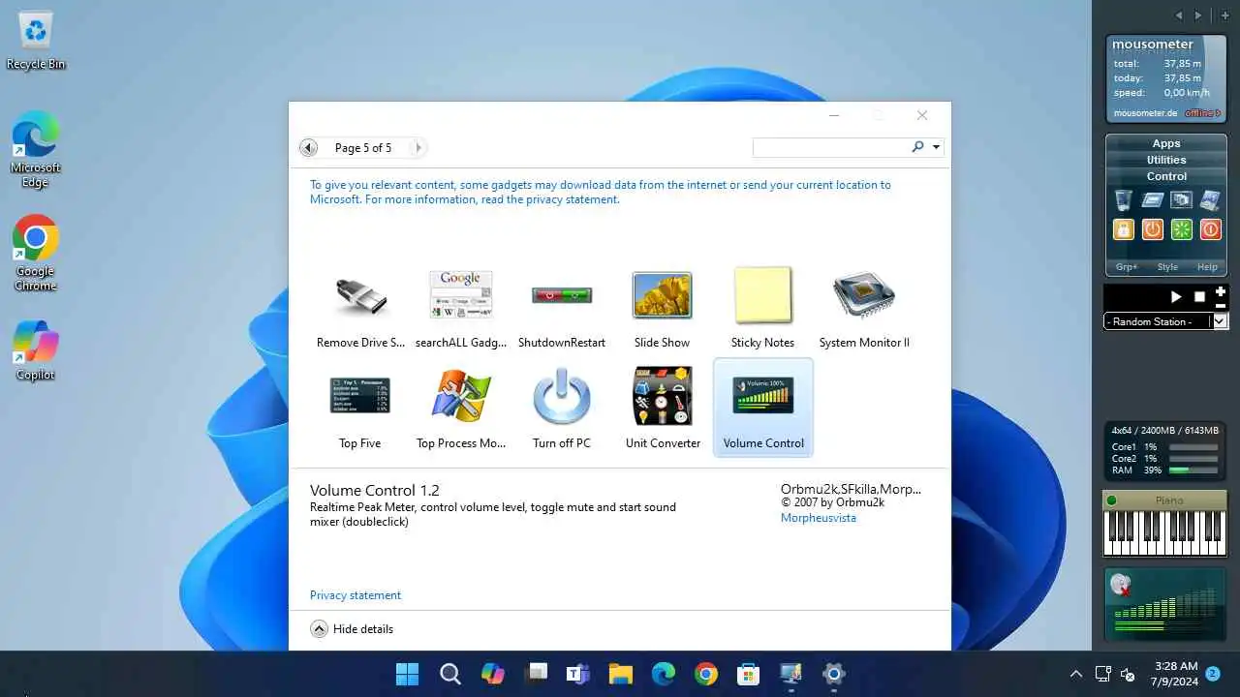The height and width of the screenshot is (697, 1240).
Task: Switch to Utilities group in launcher gadget
Action: pyautogui.click(x=1166, y=160)
